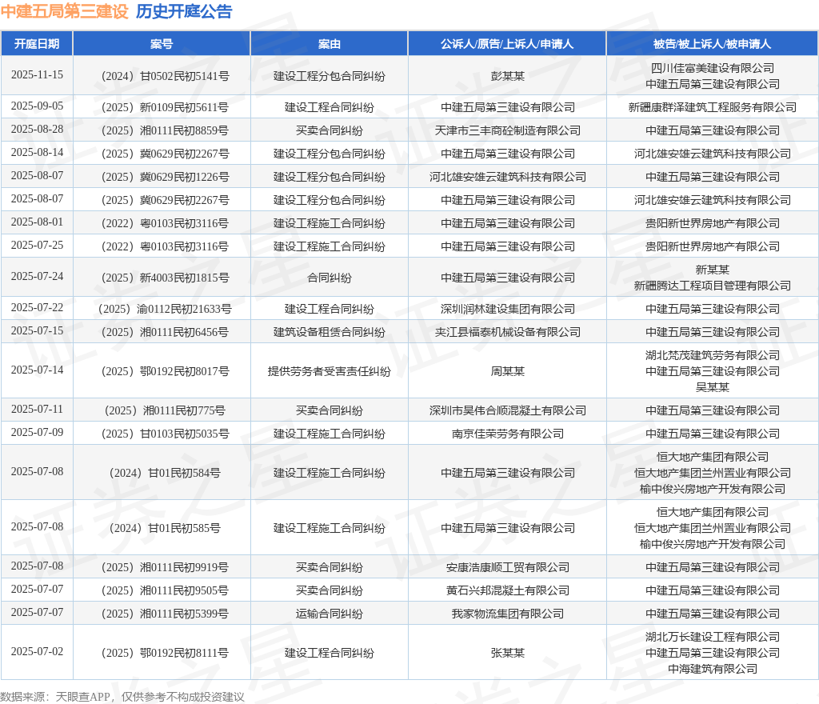Click plaintiff 深圳润林建设集团有限公司
819x704 pixels.
pyautogui.click(x=507, y=309)
